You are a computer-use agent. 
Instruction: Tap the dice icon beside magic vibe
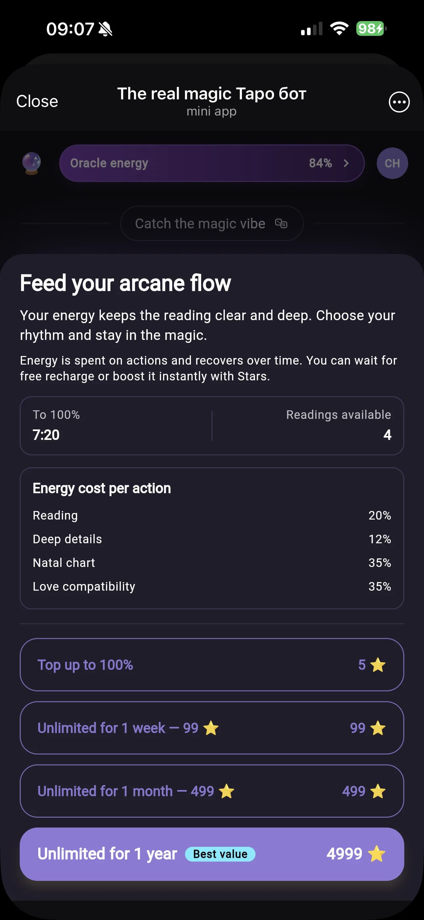click(281, 223)
